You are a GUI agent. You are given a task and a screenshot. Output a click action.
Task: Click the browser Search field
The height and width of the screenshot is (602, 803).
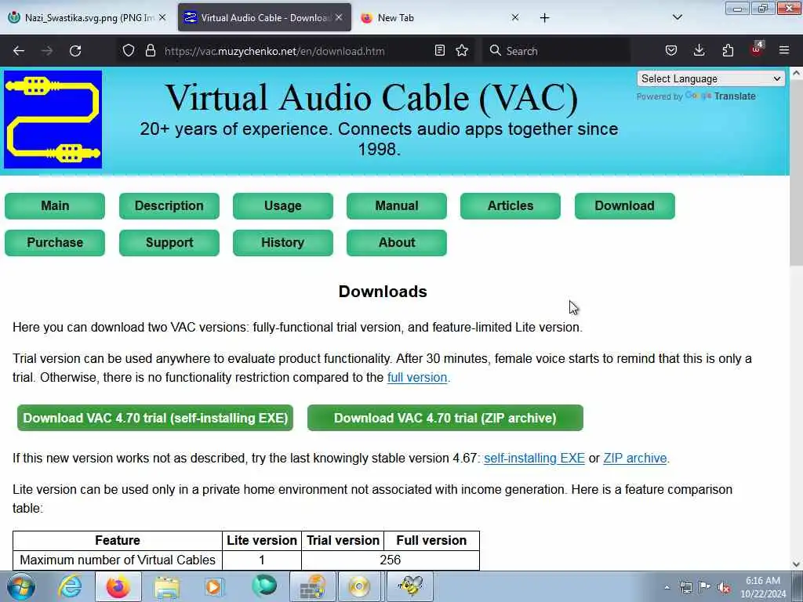558,51
